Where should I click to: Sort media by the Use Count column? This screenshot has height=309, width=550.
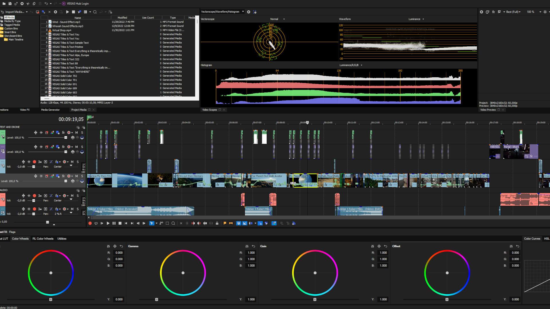tap(148, 18)
